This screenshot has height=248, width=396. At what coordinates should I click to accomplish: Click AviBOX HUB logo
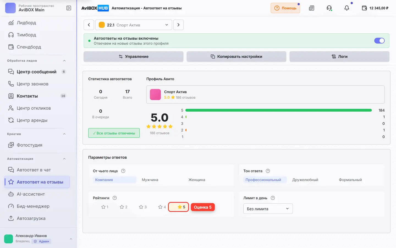95,8
